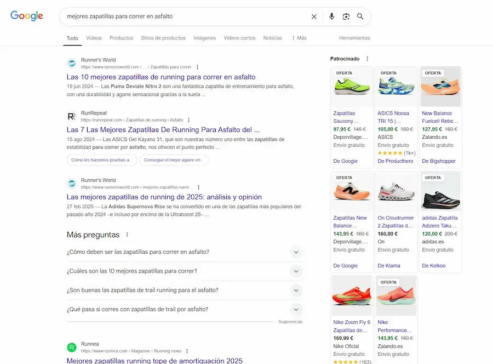This screenshot has width=493, height=364.
Task: Click the Nike Zoom Fly 6 shoe image
Action: point(352,296)
